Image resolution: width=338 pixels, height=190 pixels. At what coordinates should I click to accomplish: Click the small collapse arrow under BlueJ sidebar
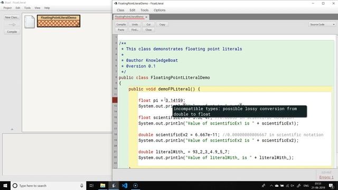(12, 129)
